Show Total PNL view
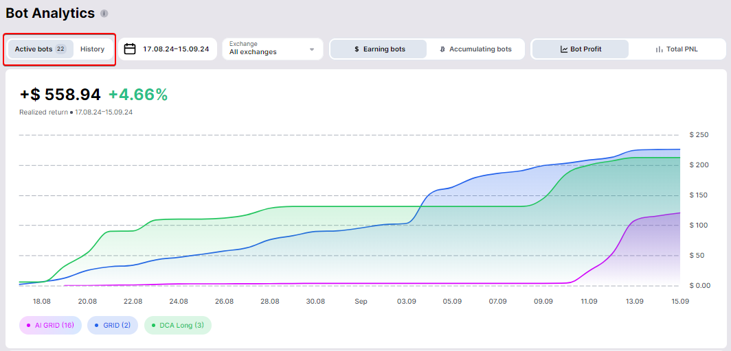731x351 pixels. click(x=677, y=49)
